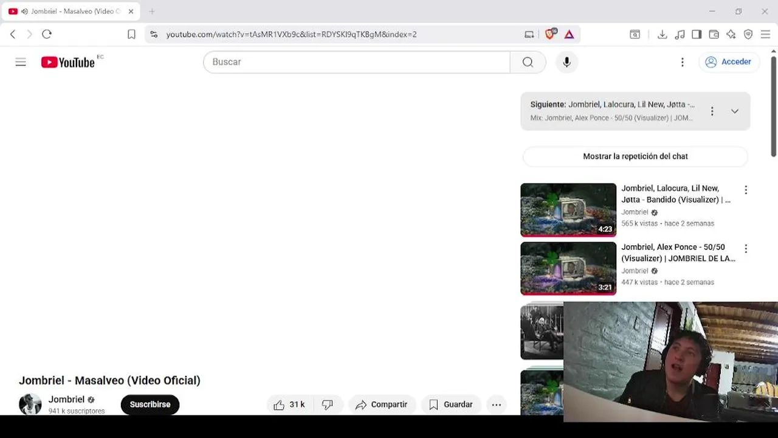Click the page vertical scrollbar
The height and width of the screenshot is (438, 778).
773,106
